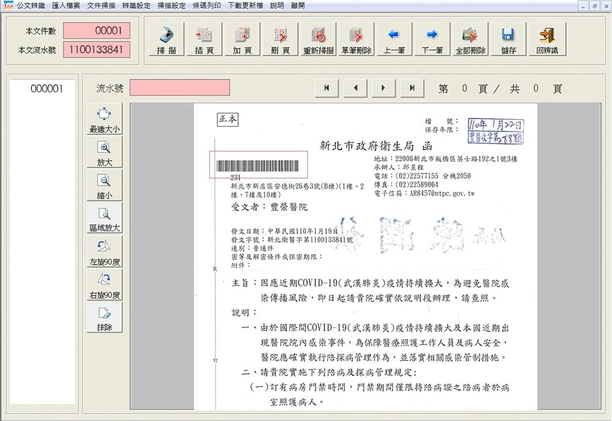Fit image with 最適大小 button

coord(105,119)
